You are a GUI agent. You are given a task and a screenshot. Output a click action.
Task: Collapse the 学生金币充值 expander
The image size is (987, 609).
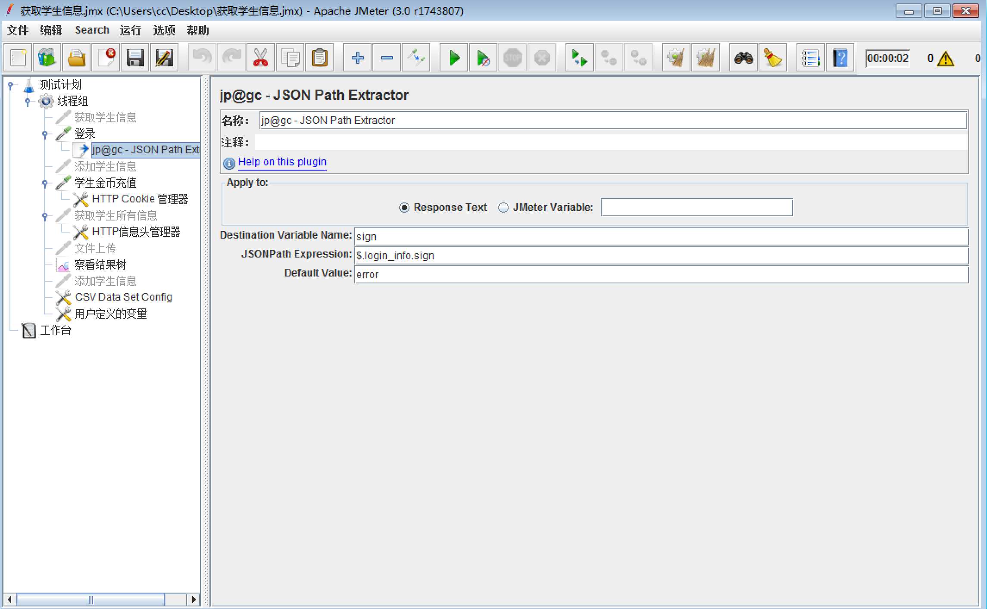(45, 183)
